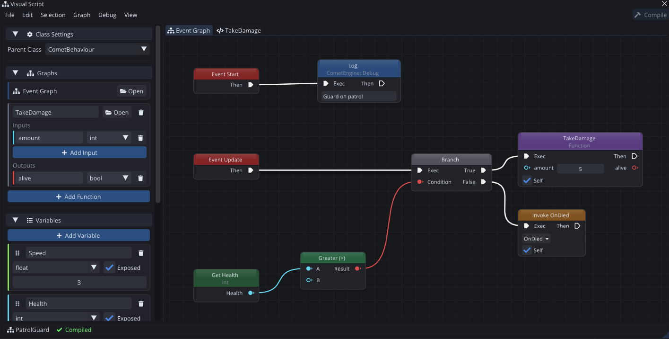Delete the Health variable with its trash icon
This screenshot has height=339, width=669.
click(141, 303)
